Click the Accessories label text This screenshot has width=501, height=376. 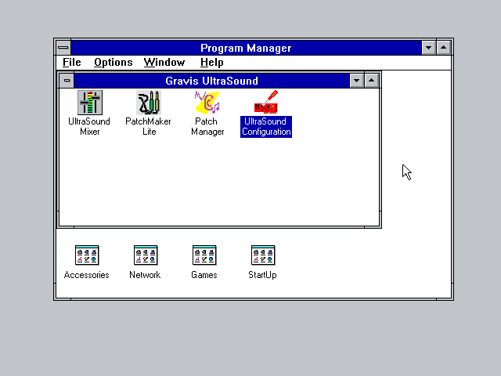(87, 275)
